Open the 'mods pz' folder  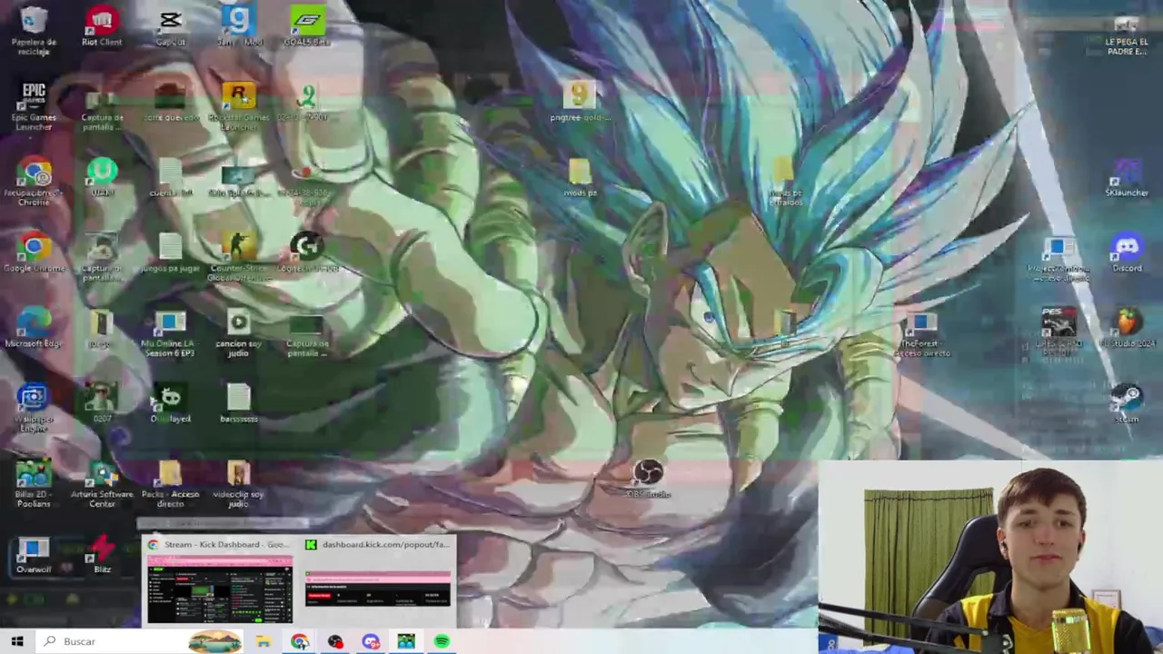click(x=580, y=178)
